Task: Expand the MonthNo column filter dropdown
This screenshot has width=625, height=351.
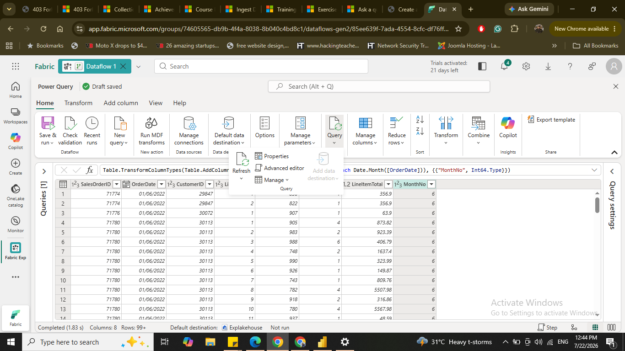Action: [x=431, y=184]
